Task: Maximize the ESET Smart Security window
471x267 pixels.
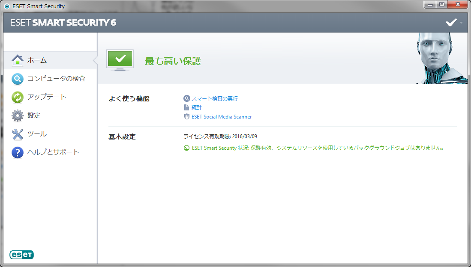Action: pos(442,5)
